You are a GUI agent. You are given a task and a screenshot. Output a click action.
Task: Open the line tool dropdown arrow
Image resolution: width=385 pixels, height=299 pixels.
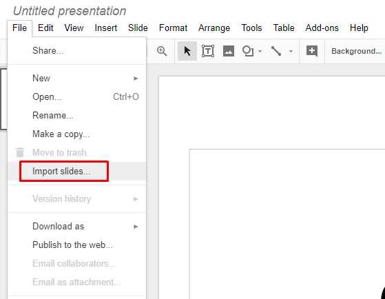[x=291, y=52]
